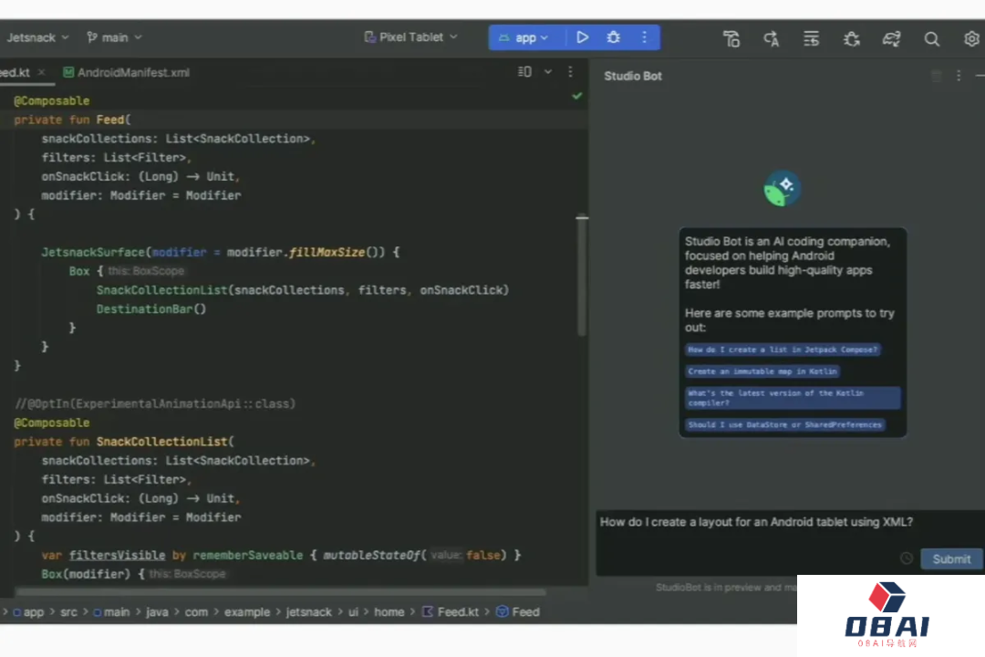
Task: Click the "home" breadcrumb
Action: 389,611
